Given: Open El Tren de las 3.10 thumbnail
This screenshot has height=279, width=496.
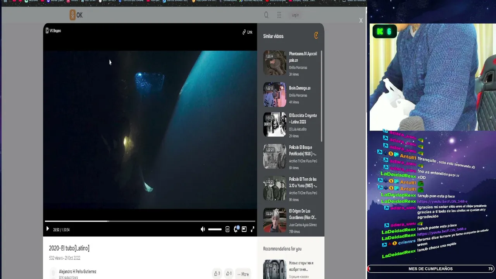Looking at the screenshot, I should pos(275,188).
